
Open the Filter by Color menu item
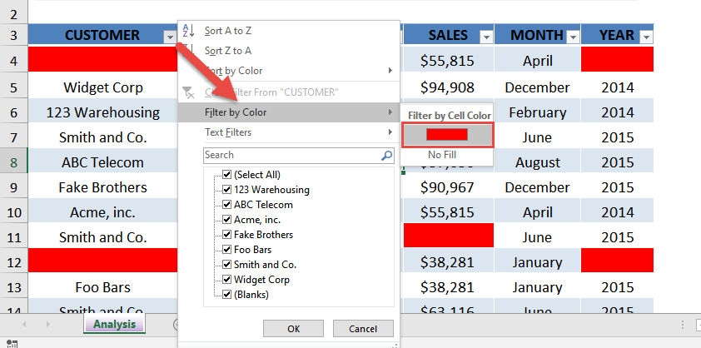(288, 112)
